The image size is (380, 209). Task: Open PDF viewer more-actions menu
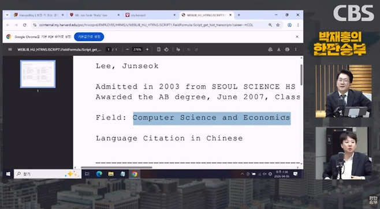tap(296, 50)
